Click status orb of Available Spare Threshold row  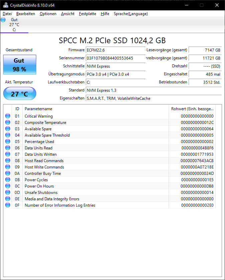click(x=8, y=135)
